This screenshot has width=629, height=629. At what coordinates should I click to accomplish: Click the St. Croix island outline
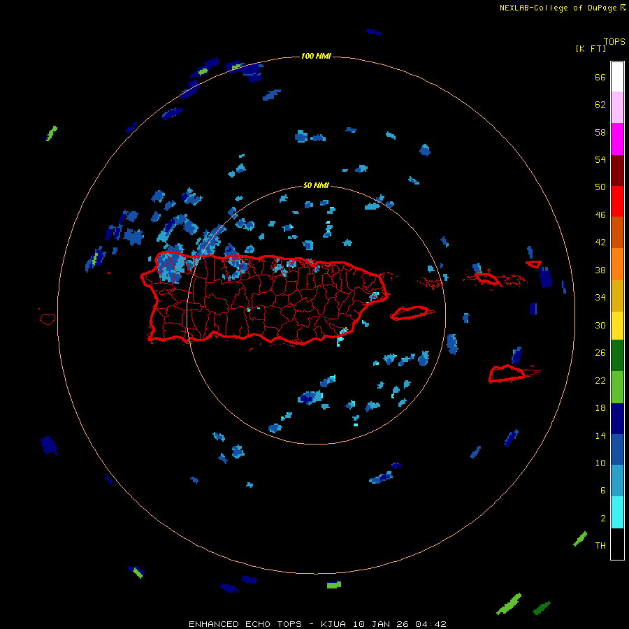(x=507, y=373)
